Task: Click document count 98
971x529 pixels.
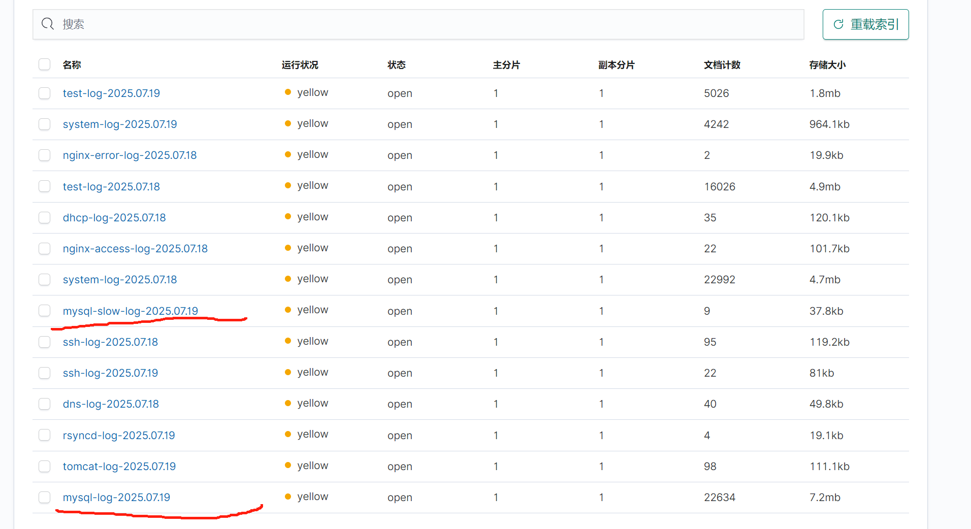Action: (710, 467)
